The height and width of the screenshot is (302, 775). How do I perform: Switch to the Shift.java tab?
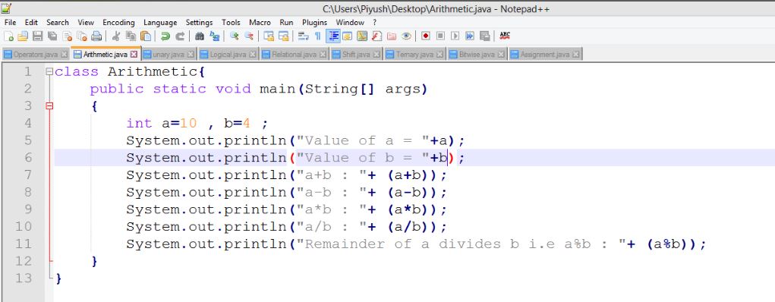pyautogui.click(x=356, y=55)
